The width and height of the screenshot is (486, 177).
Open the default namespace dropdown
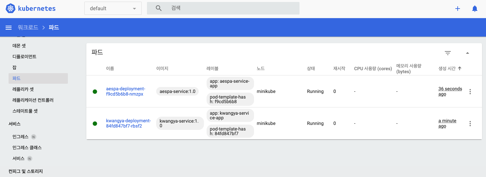click(x=113, y=8)
